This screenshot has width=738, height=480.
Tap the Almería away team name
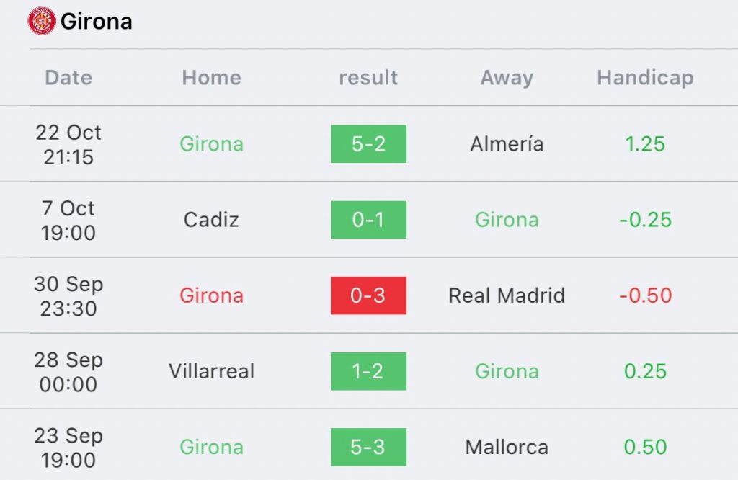(507, 144)
